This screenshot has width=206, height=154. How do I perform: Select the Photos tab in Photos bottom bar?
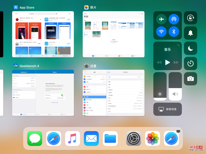[94, 56]
